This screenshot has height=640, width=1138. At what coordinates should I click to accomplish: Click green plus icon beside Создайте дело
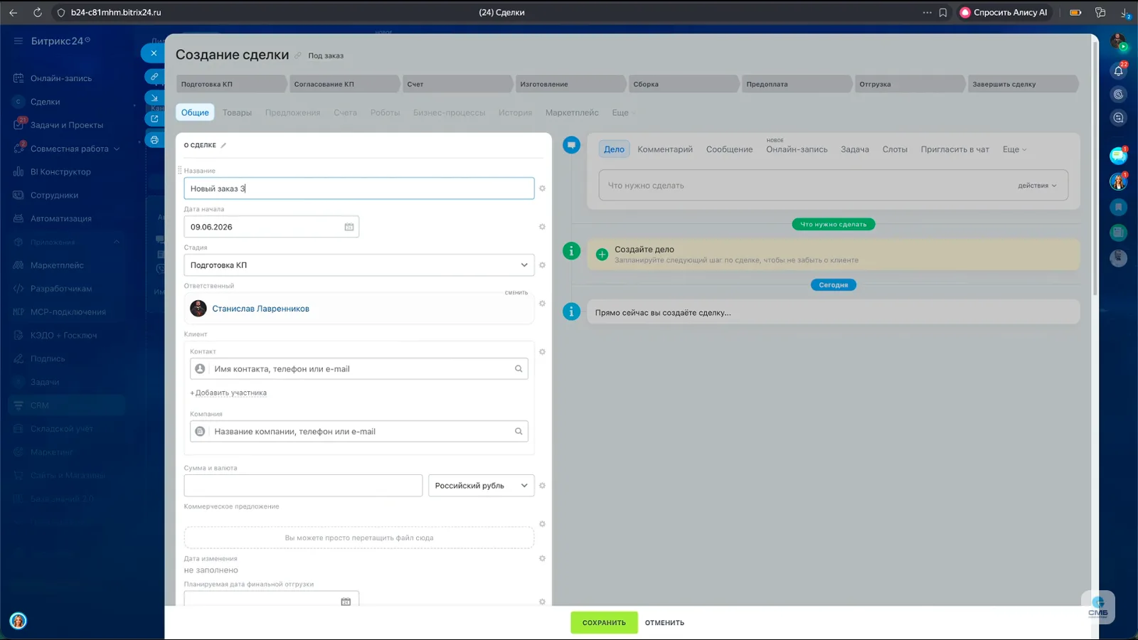click(602, 254)
